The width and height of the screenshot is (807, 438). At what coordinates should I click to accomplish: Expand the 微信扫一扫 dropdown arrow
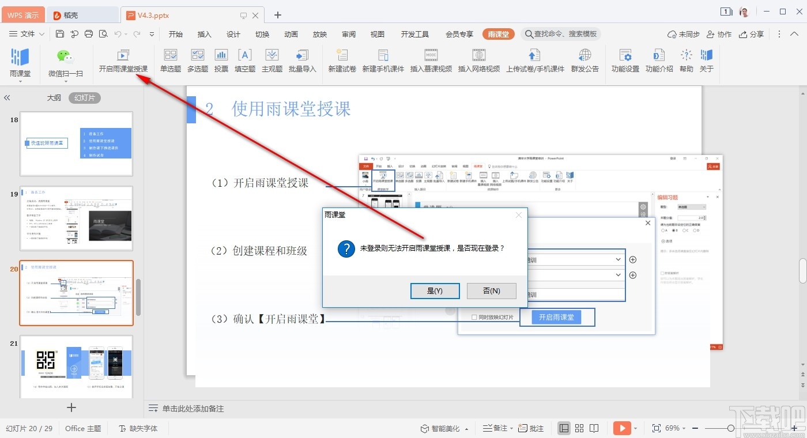tap(66, 81)
